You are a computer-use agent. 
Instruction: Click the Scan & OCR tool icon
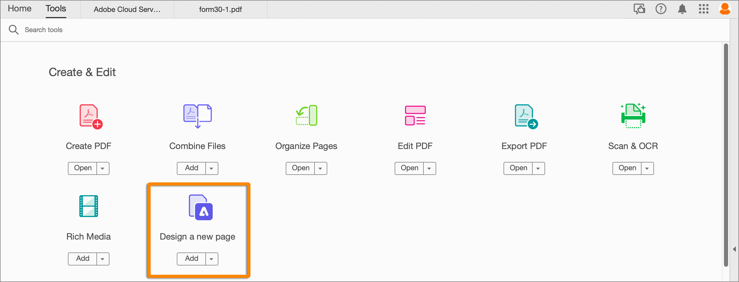pos(633,116)
